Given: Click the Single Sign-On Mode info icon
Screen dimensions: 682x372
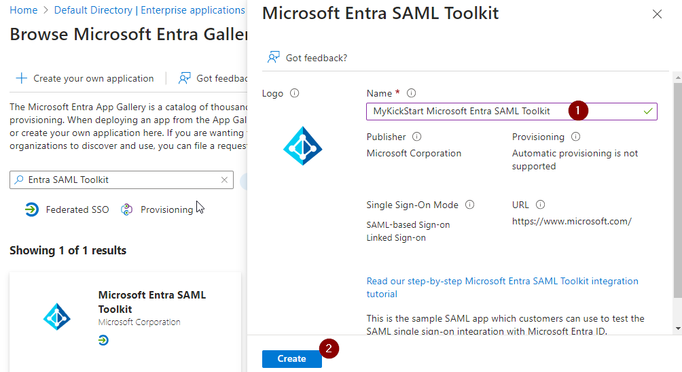Looking at the screenshot, I should pyautogui.click(x=469, y=205).
